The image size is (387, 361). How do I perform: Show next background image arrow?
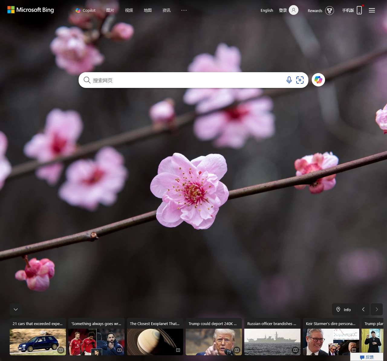click(x=377, y=309)
